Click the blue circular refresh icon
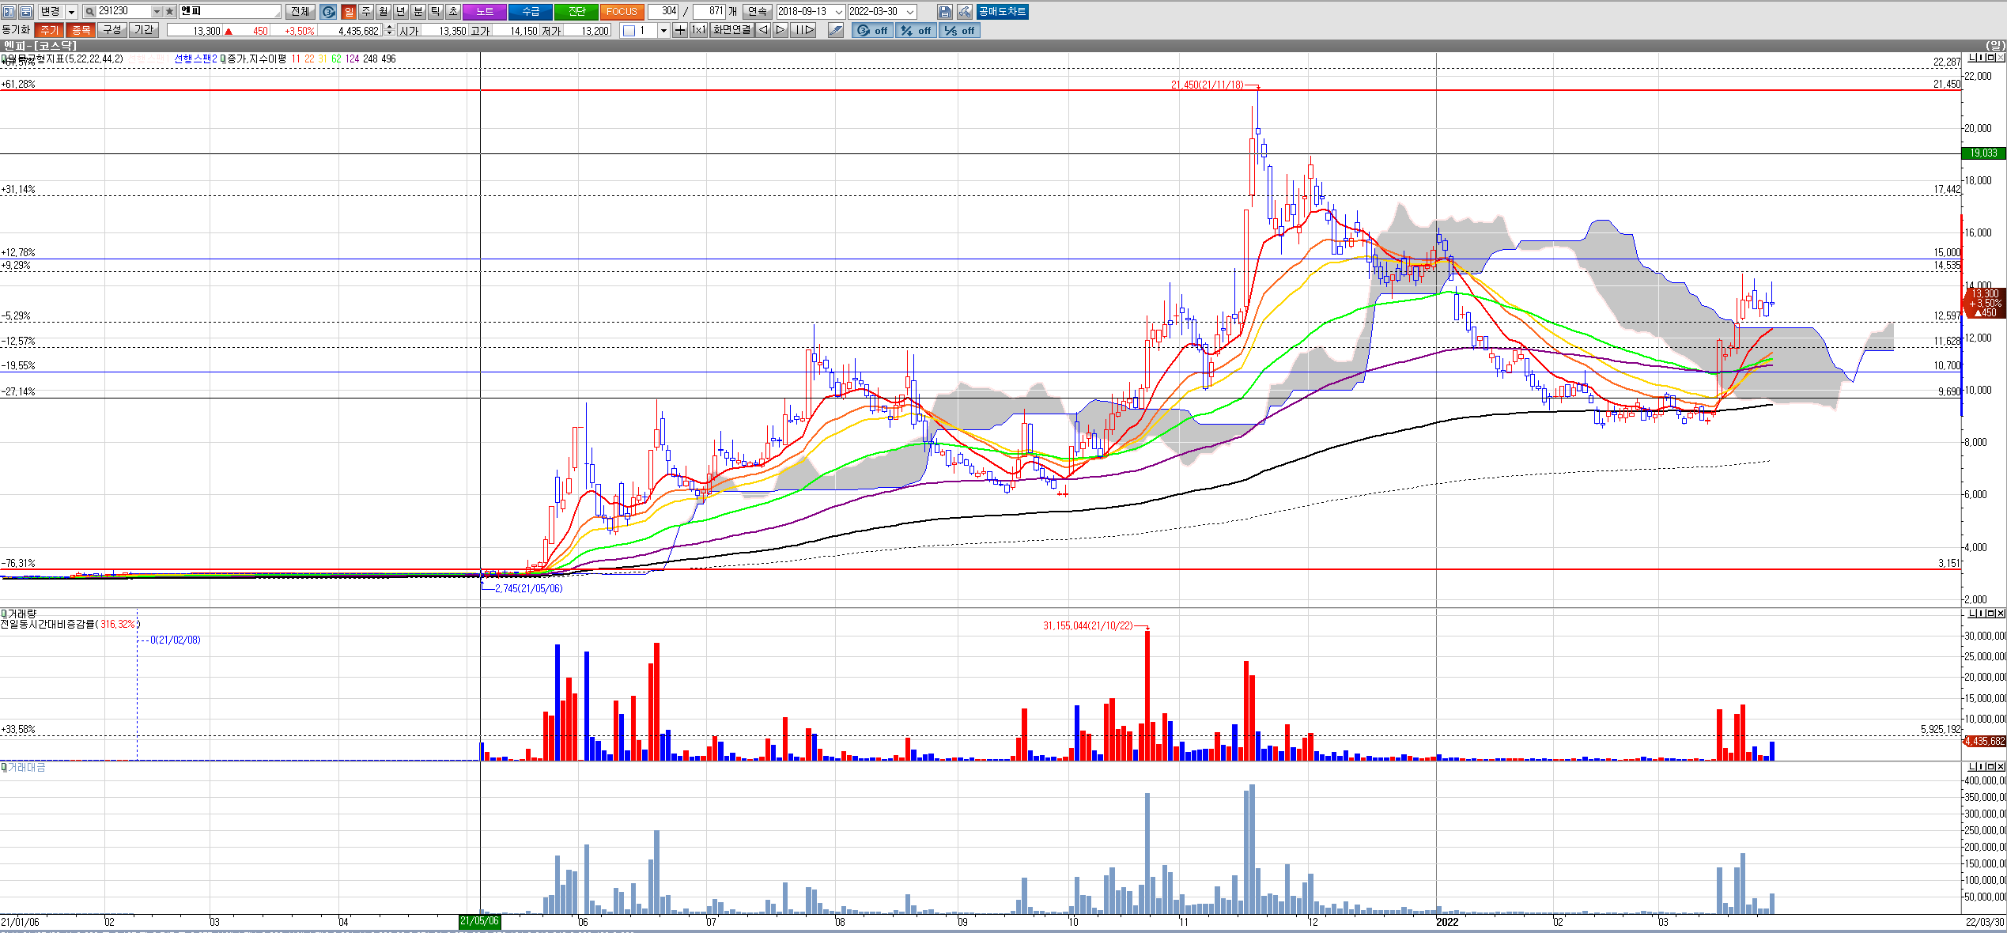Screen dimensions: 2007x933 tap(328, 11)
